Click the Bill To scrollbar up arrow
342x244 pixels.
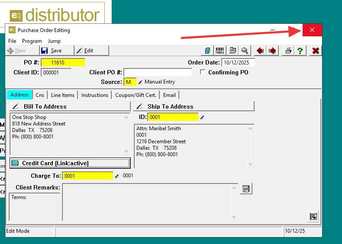click(126, 118)
